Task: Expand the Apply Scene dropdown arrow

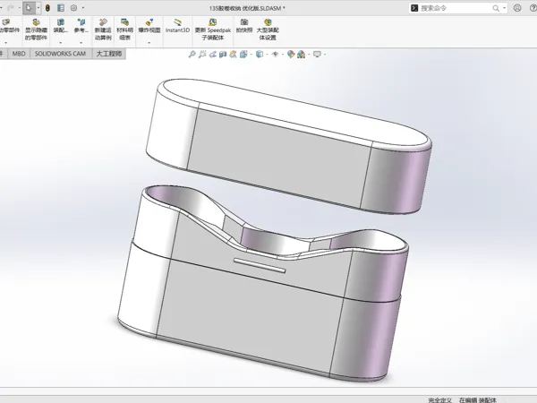Action: pos(310,54)
